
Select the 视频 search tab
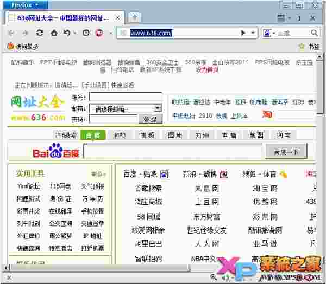click(147, 135)
